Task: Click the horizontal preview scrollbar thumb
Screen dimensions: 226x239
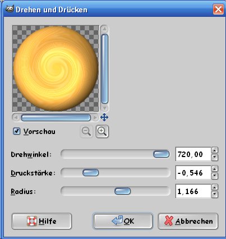Action: pos(56,118)
